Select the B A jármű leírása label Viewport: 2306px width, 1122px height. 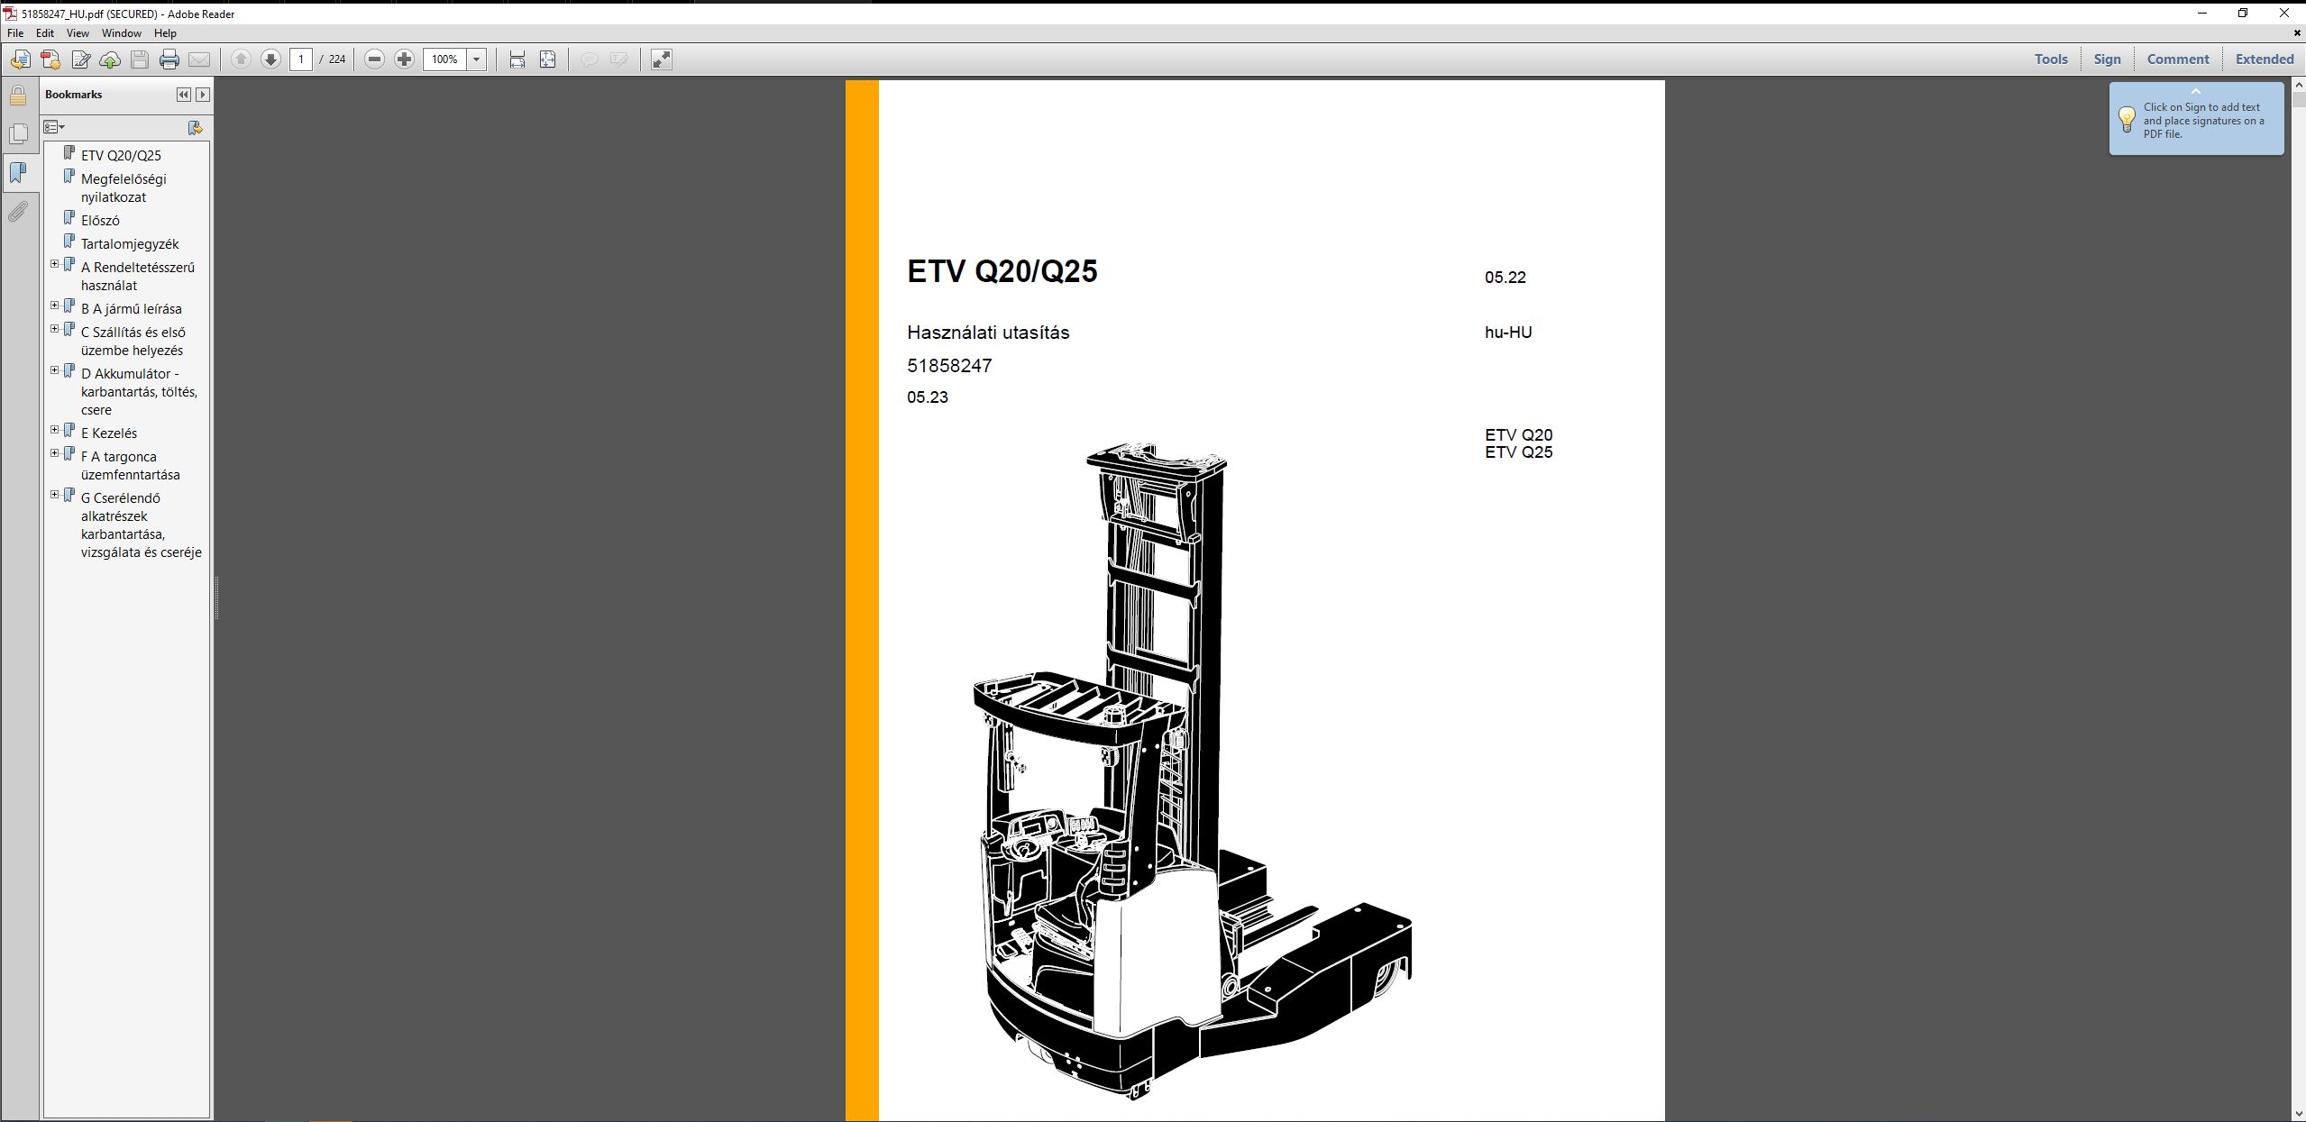(x=132, y=309)
